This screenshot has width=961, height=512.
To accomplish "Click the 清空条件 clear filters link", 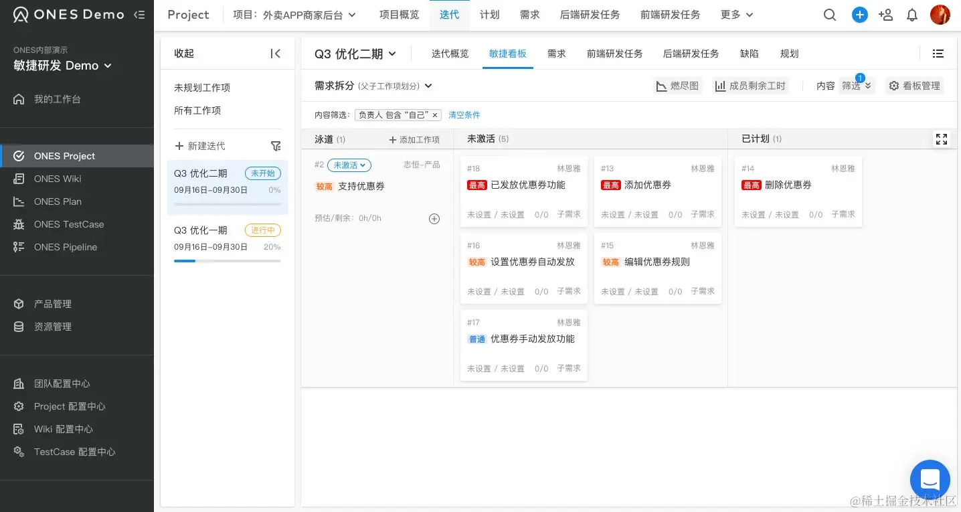I will click(x=464, y=115).
